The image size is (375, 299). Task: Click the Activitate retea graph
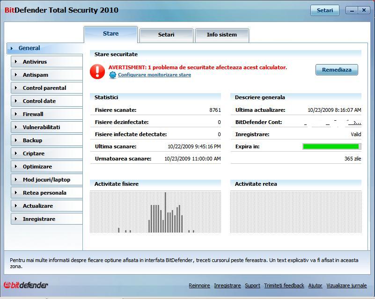tap(296, 212)
